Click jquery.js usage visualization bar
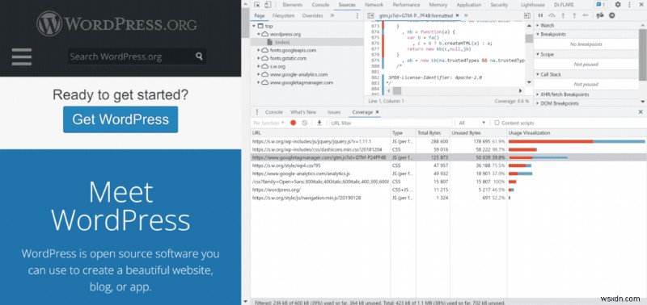This screenshot has height=305, width=647. point(577,141)
